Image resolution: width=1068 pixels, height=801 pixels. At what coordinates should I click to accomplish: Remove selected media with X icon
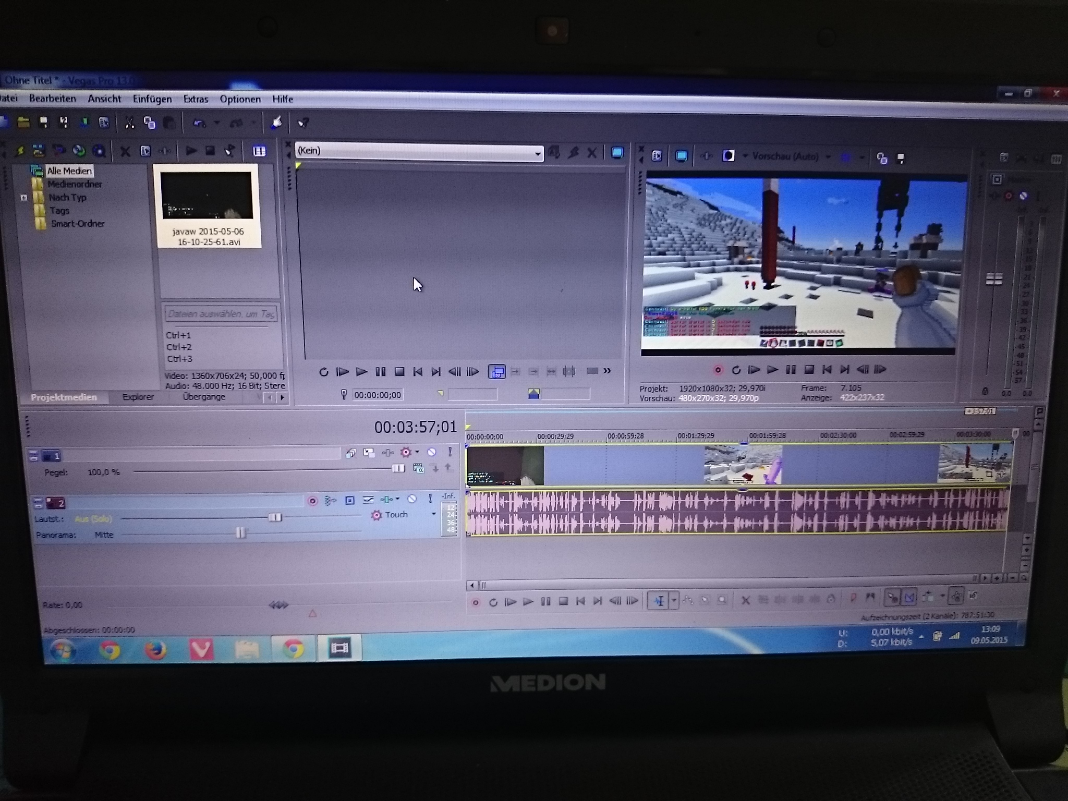125,151
